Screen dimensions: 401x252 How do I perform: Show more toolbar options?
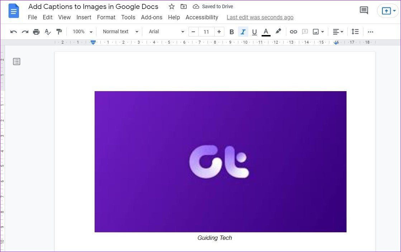coord(370,32)
